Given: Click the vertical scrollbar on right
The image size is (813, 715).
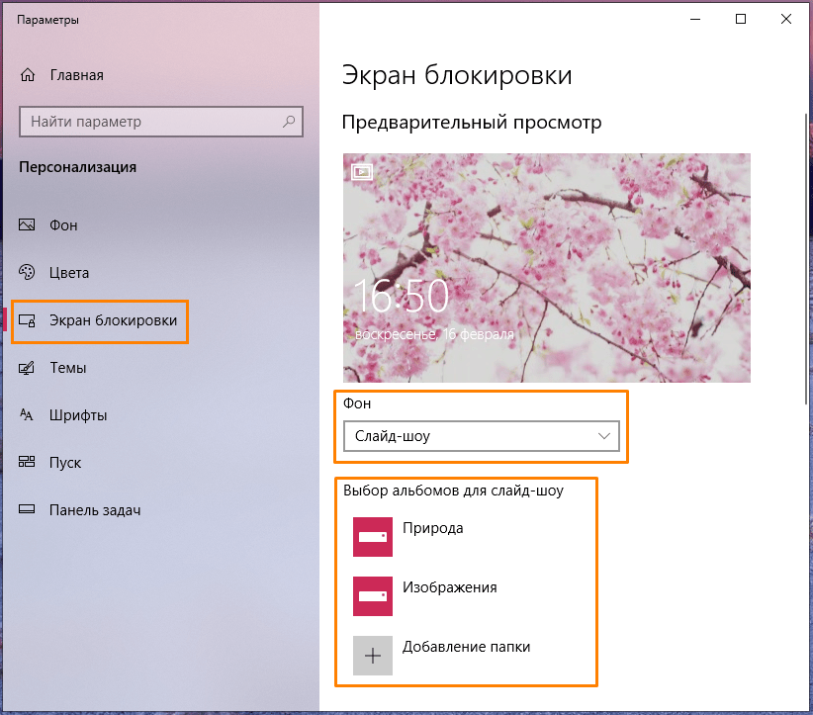Looking at the screenshot, I should tap(806, 259).
